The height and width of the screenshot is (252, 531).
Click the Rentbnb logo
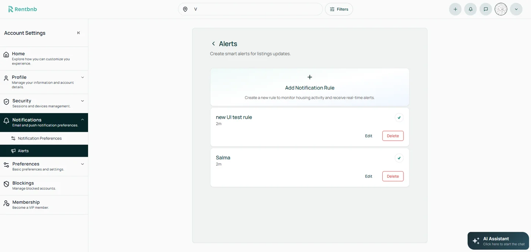(23, 9)
